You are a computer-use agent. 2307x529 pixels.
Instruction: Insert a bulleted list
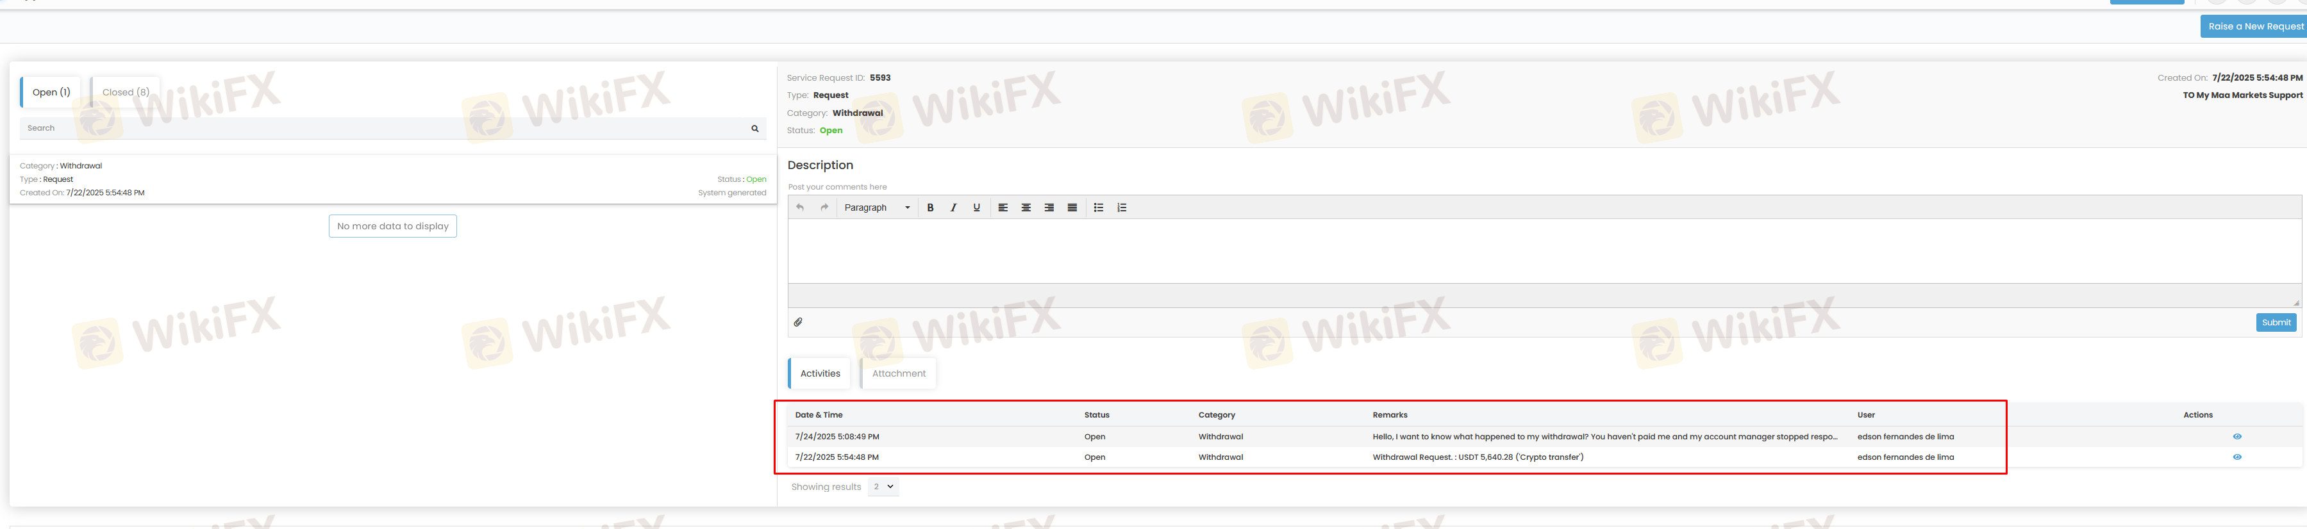coord(1099,208)
